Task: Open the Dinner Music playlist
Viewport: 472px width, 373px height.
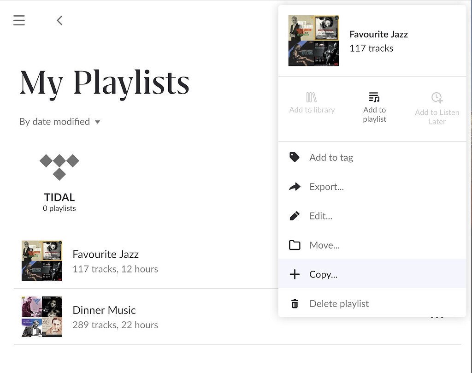Action: point(104,310)
